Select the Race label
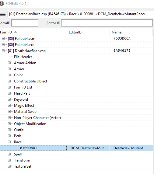The height and width of the screenshot is (174, 154). (18, 142)
